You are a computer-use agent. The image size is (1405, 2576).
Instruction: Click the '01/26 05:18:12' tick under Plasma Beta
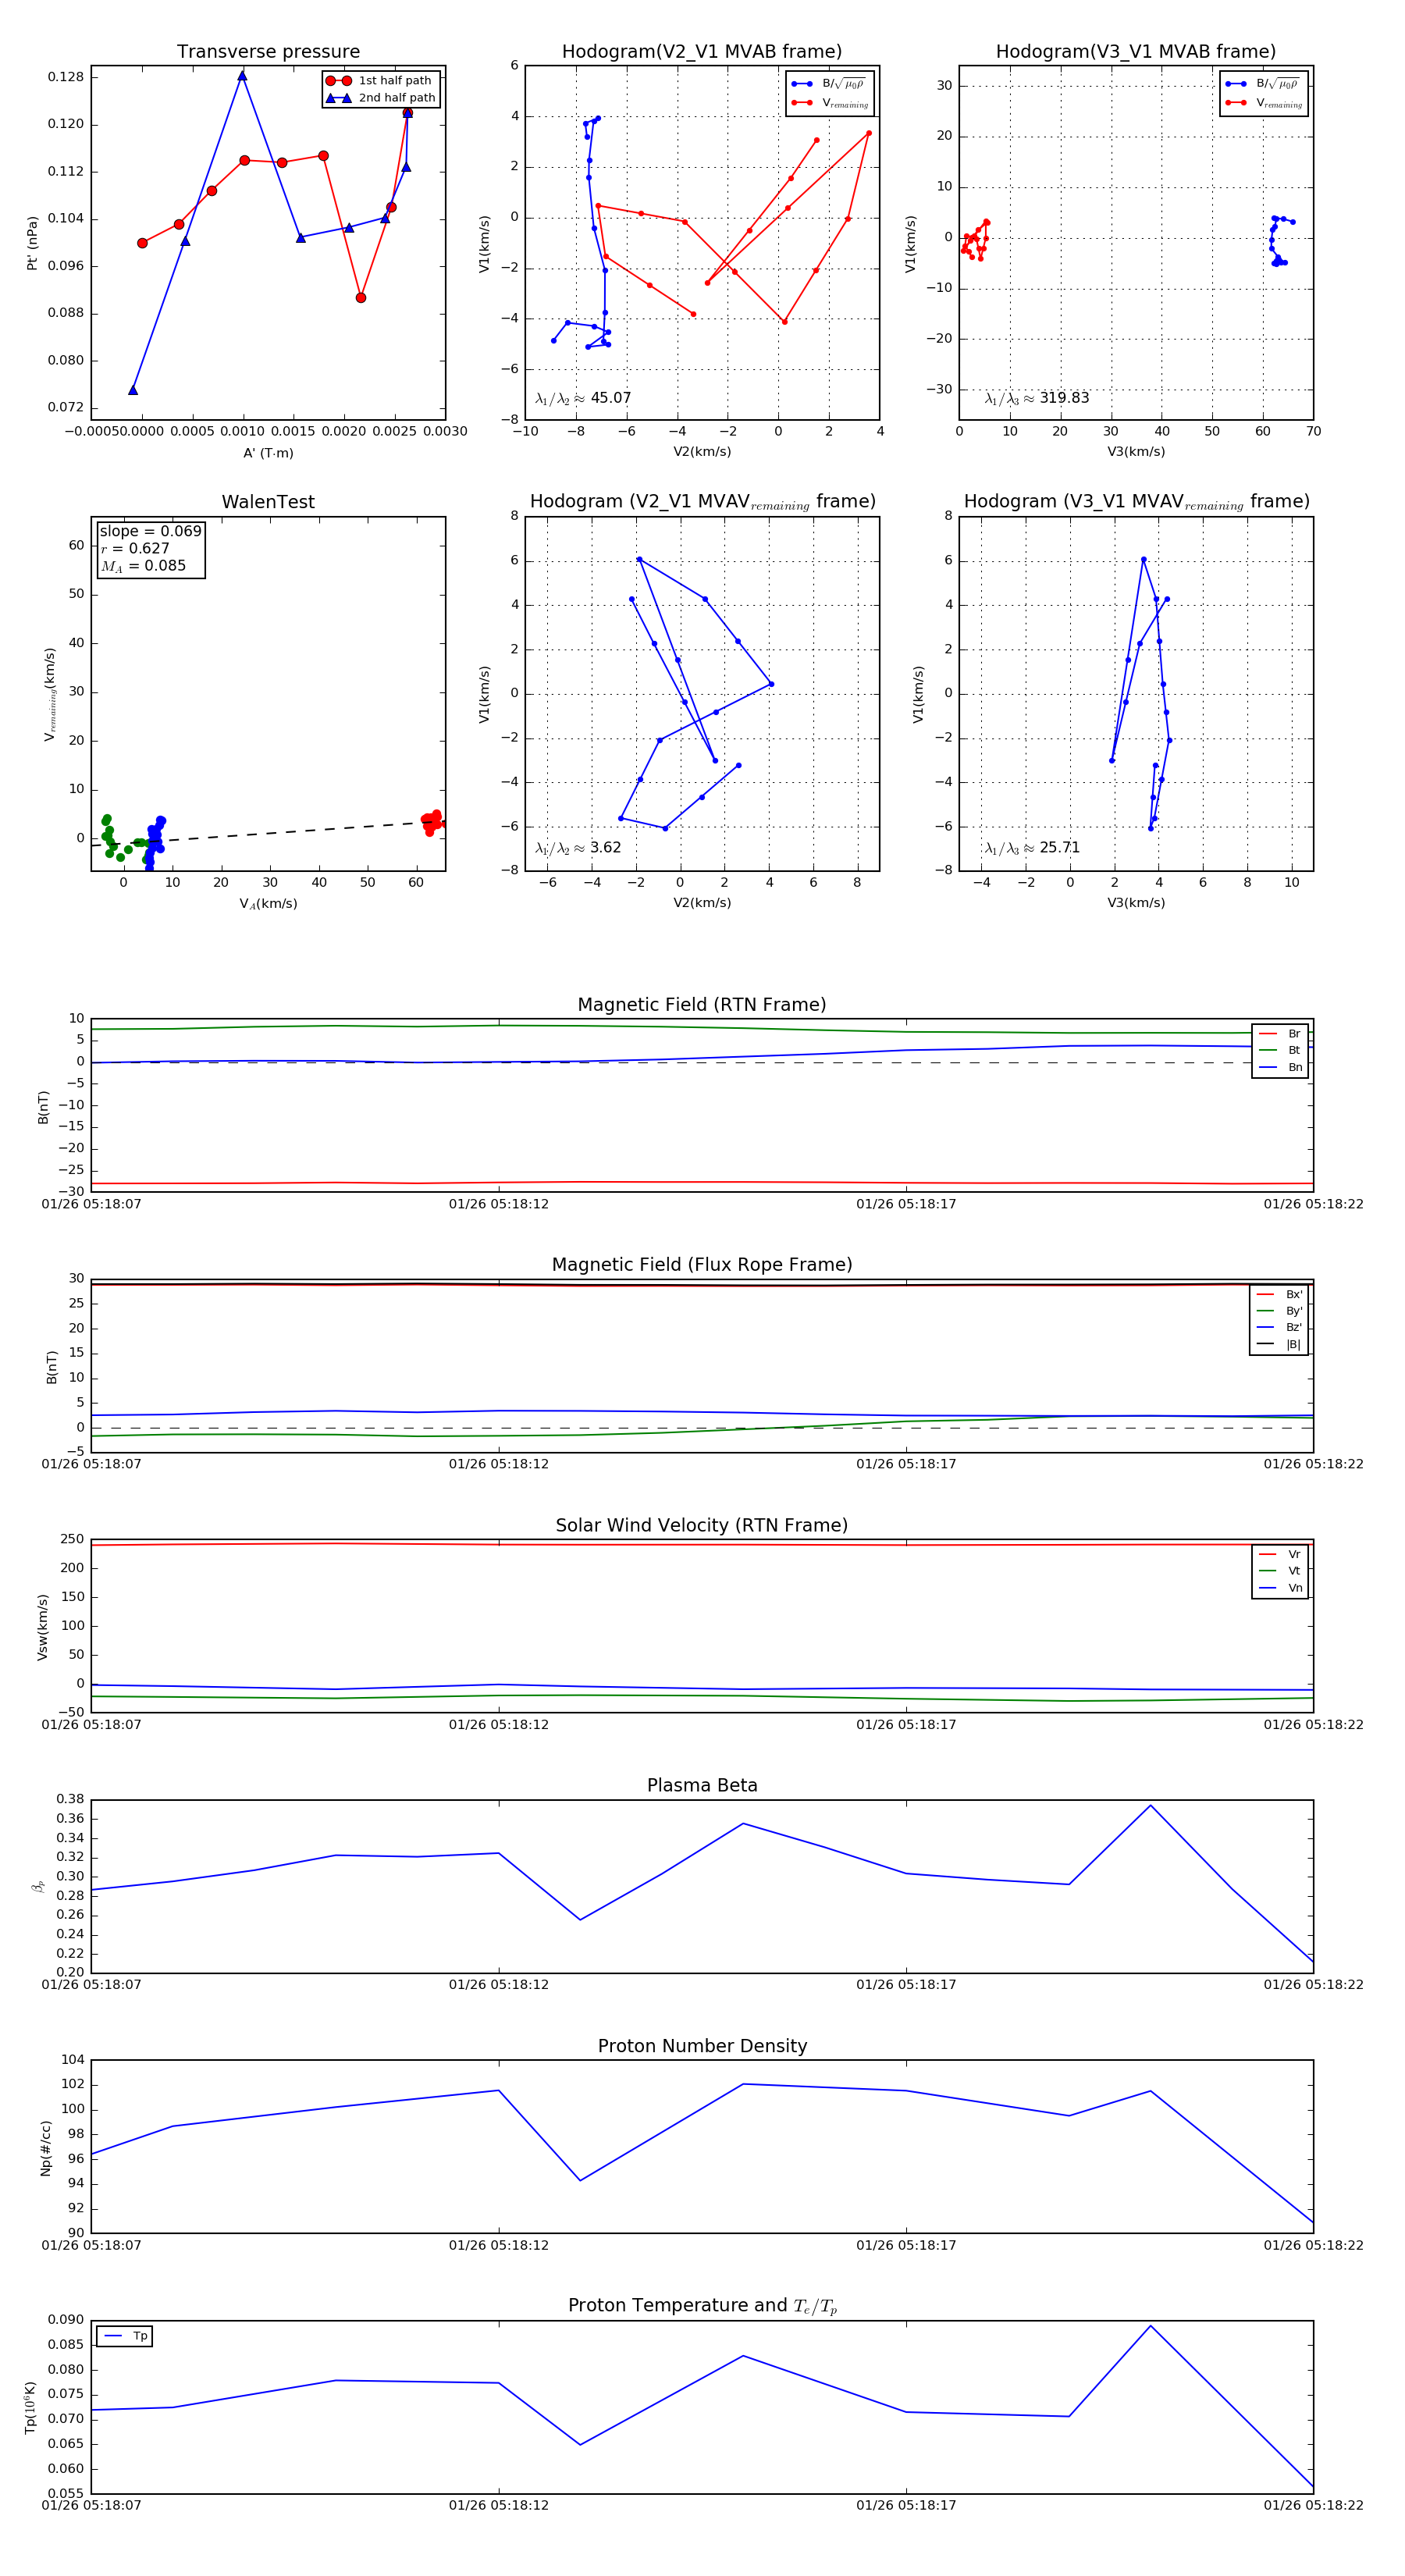point(498,1985)
